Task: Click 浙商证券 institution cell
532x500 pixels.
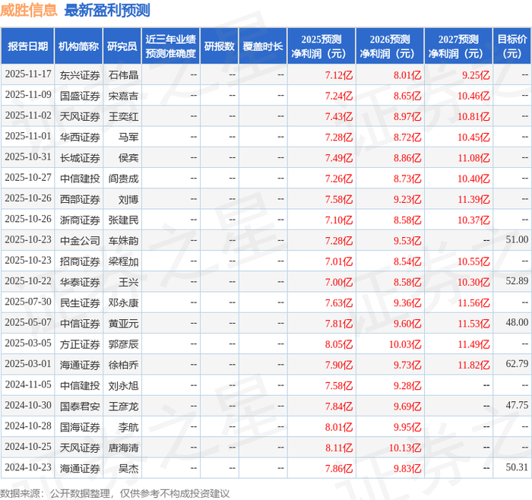Action: click(80, 220)
